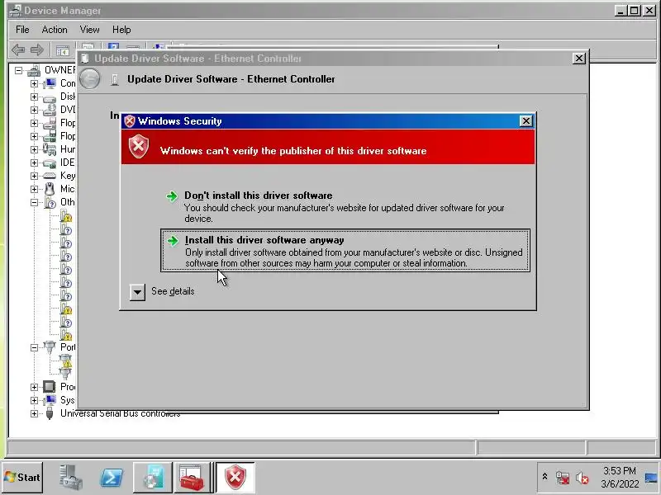Show hidden system tray icons
Screen dimensions: 661x495
pyautogui.click(x=544, y=477)
